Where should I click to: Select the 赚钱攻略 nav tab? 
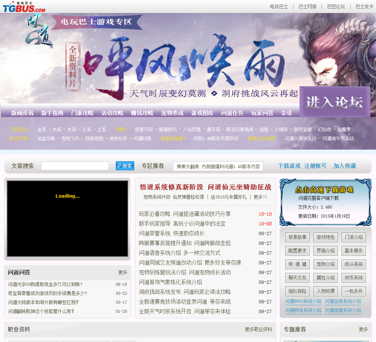142,113
